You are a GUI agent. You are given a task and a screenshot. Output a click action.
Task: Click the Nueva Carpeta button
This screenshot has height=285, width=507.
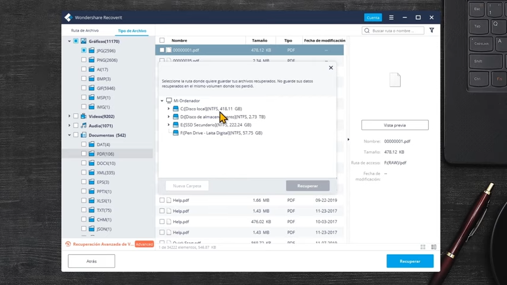click(187, 186)
